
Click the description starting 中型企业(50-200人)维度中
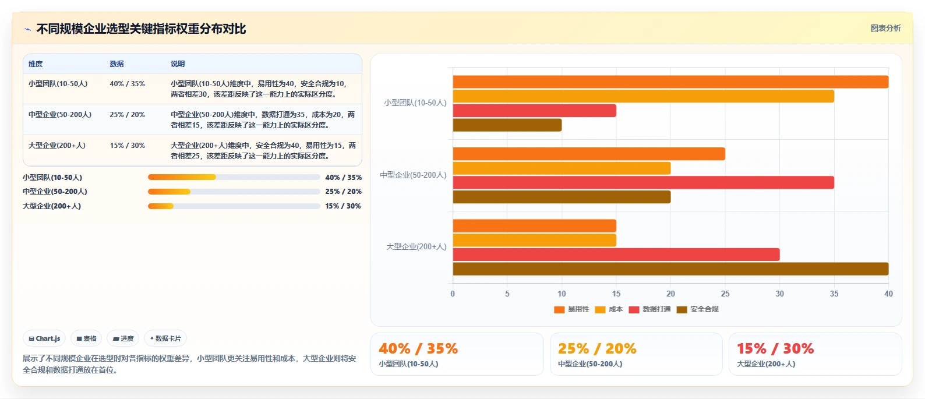[x=263, y=120]
